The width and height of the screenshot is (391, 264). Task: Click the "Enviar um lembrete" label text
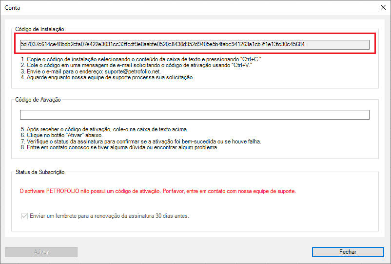pyautogui.click(x=109, y=215)
